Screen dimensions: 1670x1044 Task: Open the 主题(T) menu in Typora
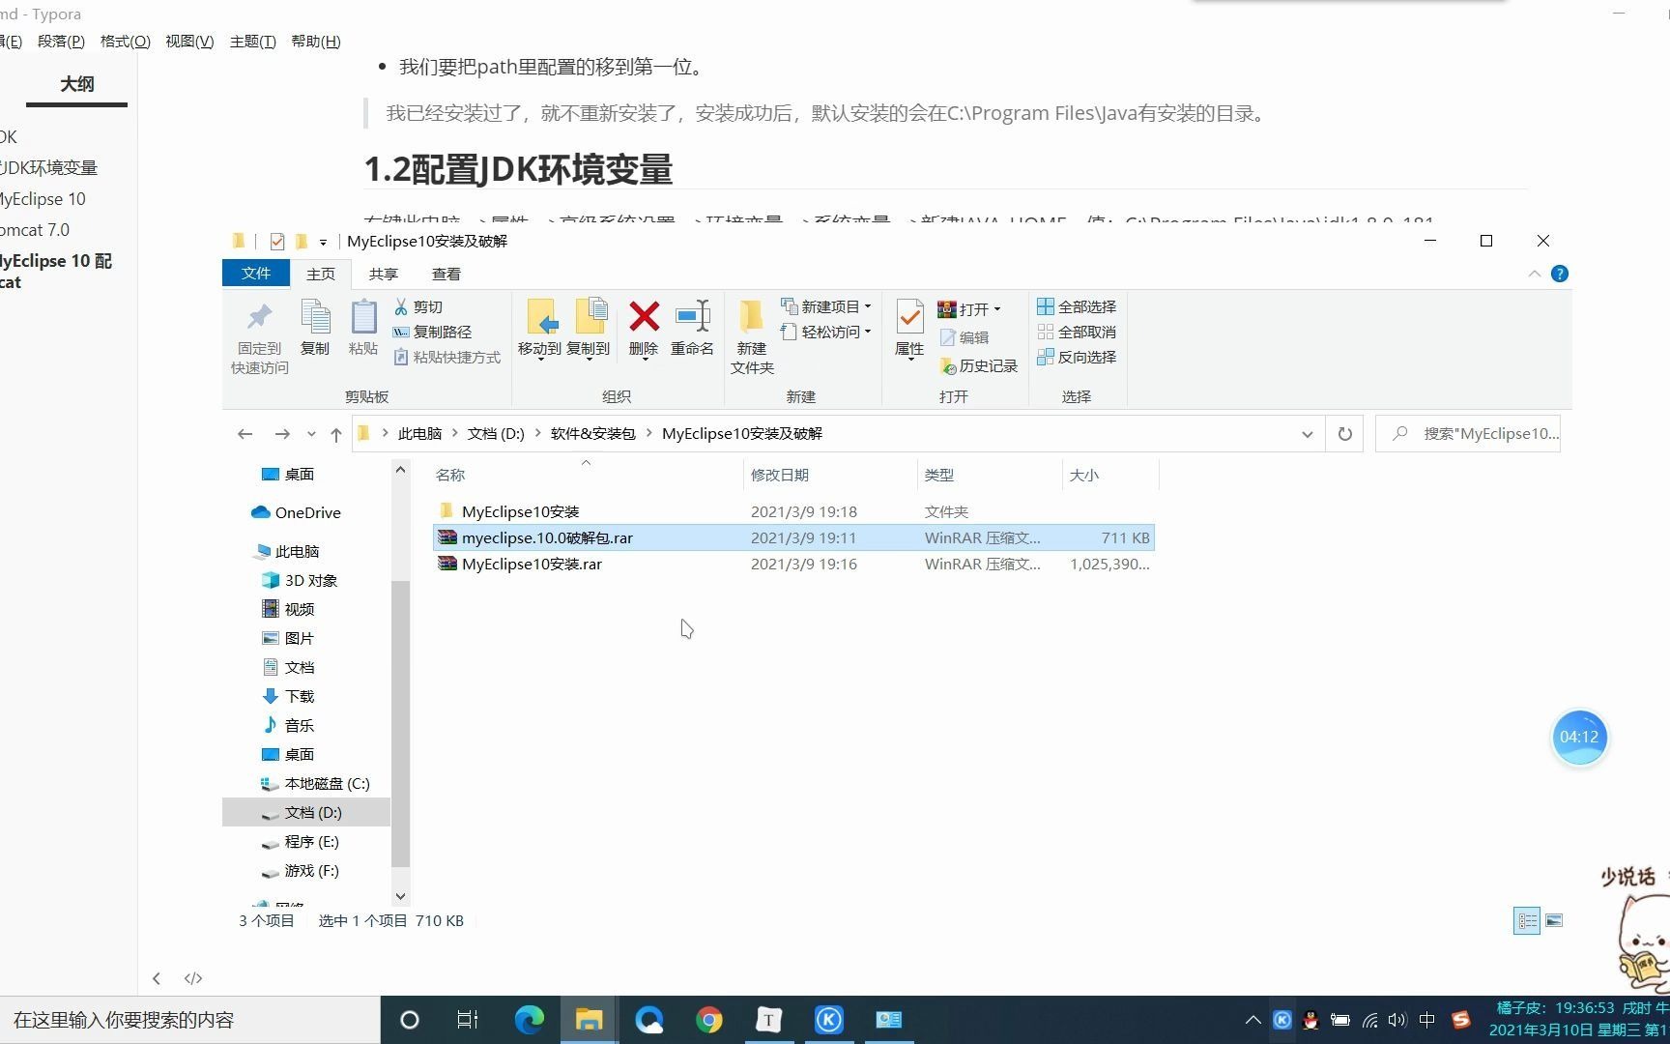252,41
